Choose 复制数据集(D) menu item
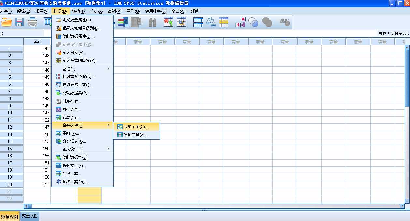 [82, 157]
